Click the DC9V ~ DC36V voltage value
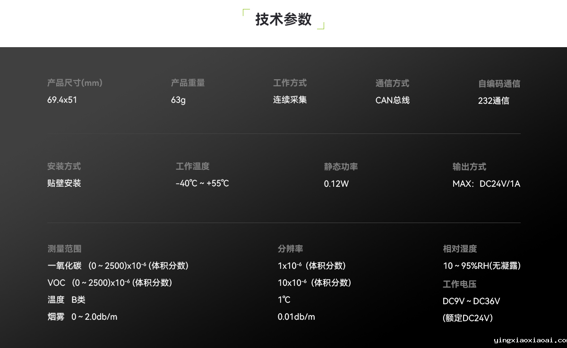This screenshot has width=567, height=348. point(471,301)
